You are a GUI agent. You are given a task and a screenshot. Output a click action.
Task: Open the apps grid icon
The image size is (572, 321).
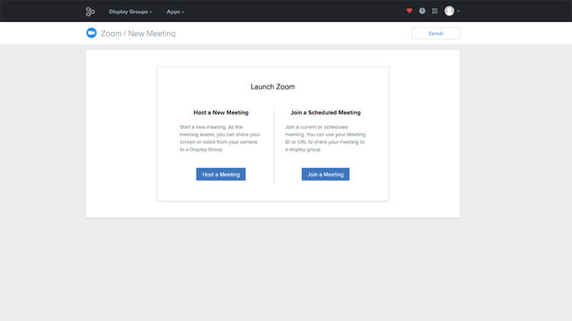click(435, 11)
